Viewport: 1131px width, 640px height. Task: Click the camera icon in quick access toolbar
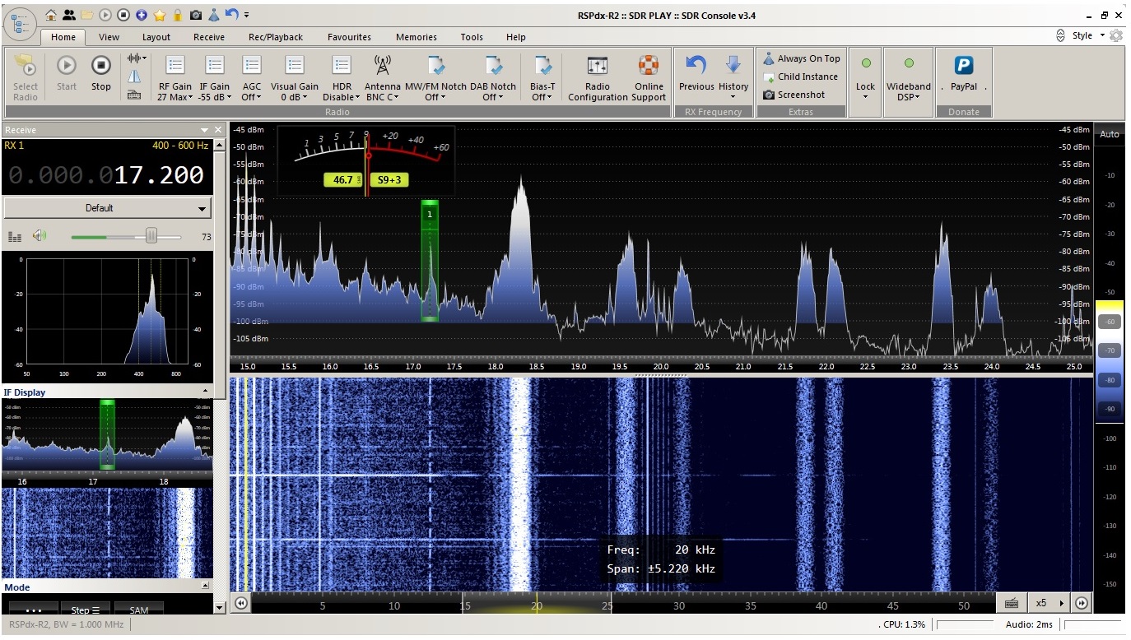click(196, 15)
